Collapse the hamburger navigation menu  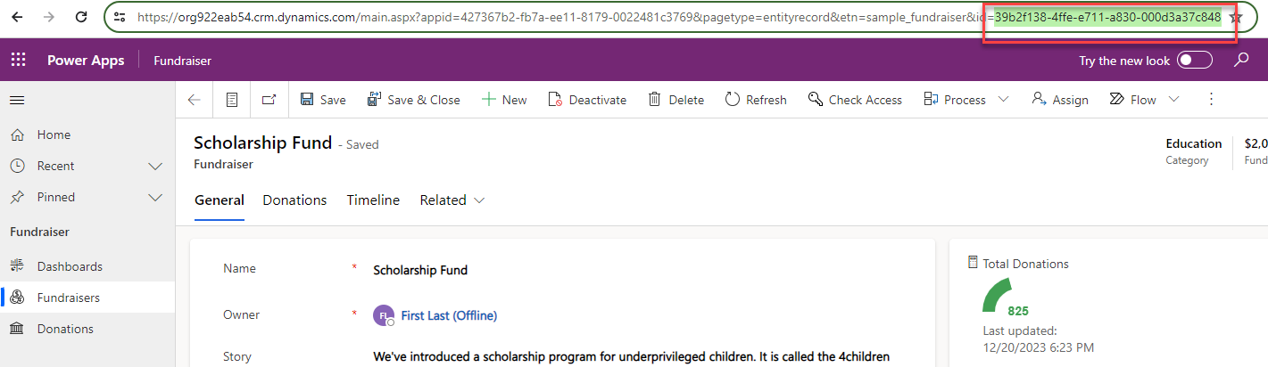click(x=17, y=100)
